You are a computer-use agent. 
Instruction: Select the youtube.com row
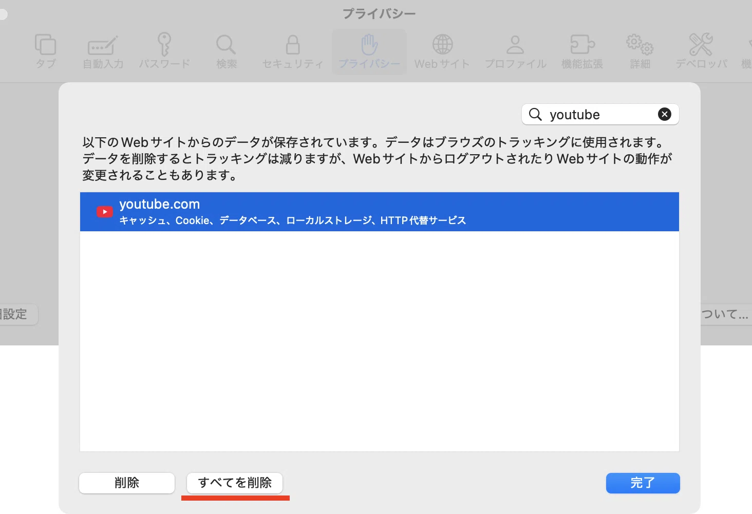tap(380, 212)
